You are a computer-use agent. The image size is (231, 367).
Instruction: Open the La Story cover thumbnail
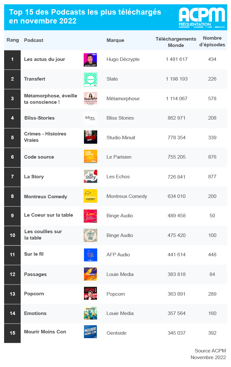click(x=91, y=176)
